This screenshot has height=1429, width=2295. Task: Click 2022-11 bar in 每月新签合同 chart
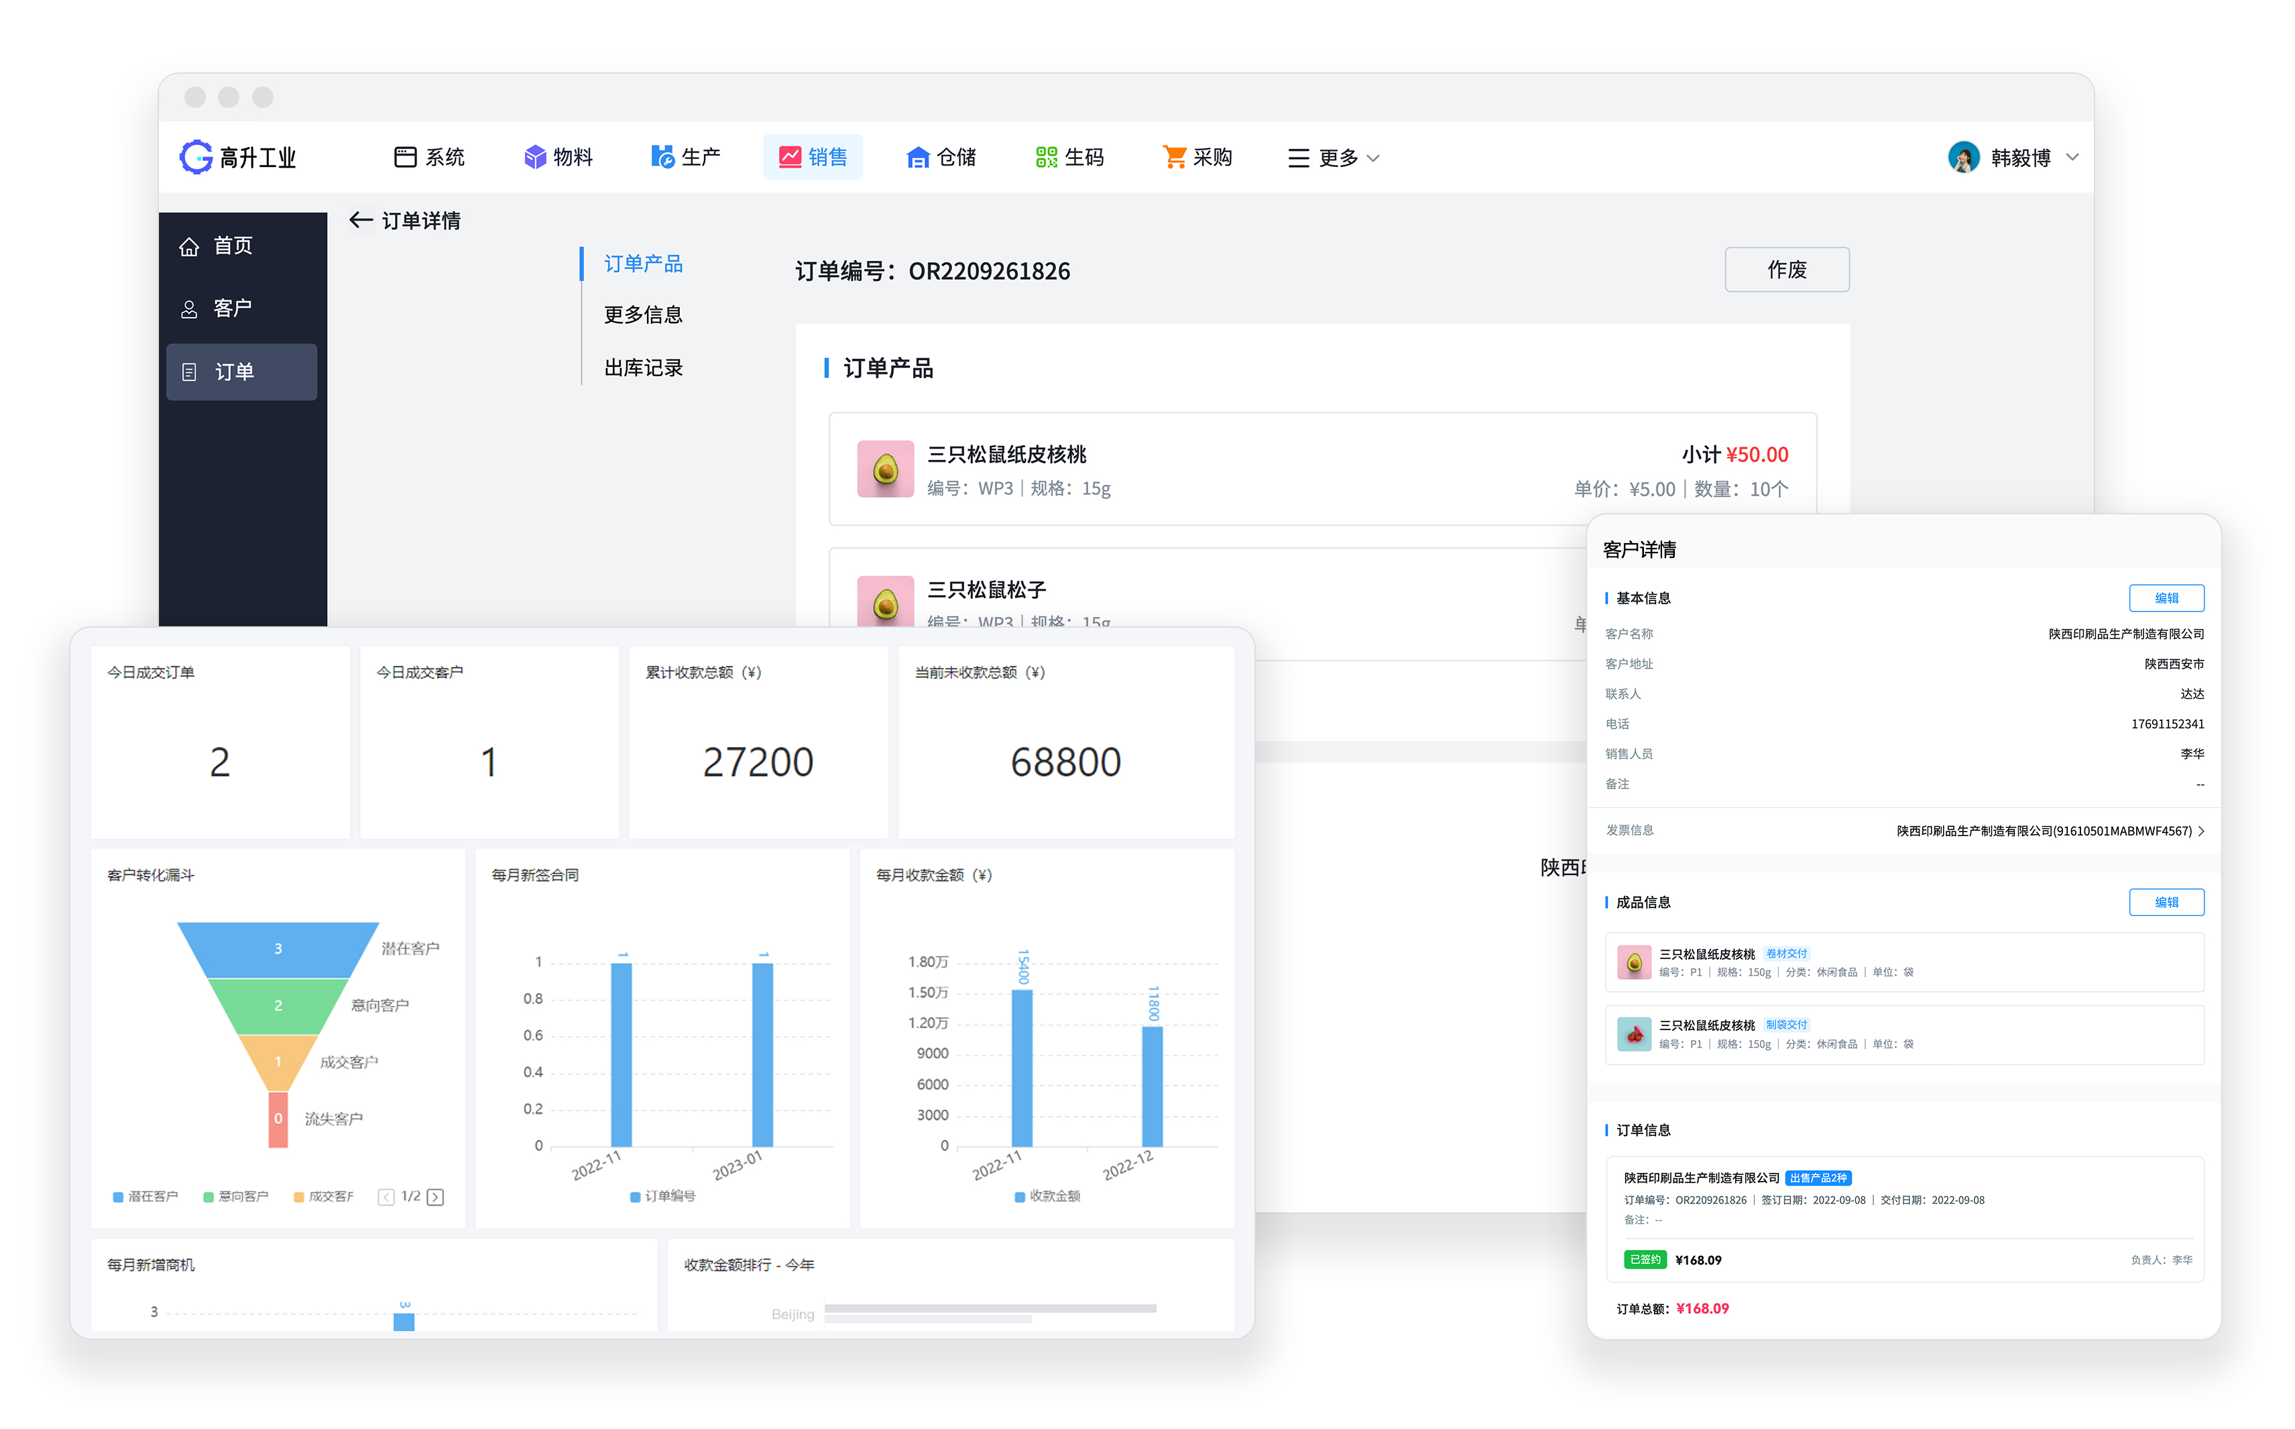coord(621,1055)
